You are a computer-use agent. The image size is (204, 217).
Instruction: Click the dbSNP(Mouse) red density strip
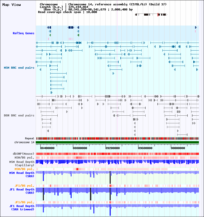117,154
